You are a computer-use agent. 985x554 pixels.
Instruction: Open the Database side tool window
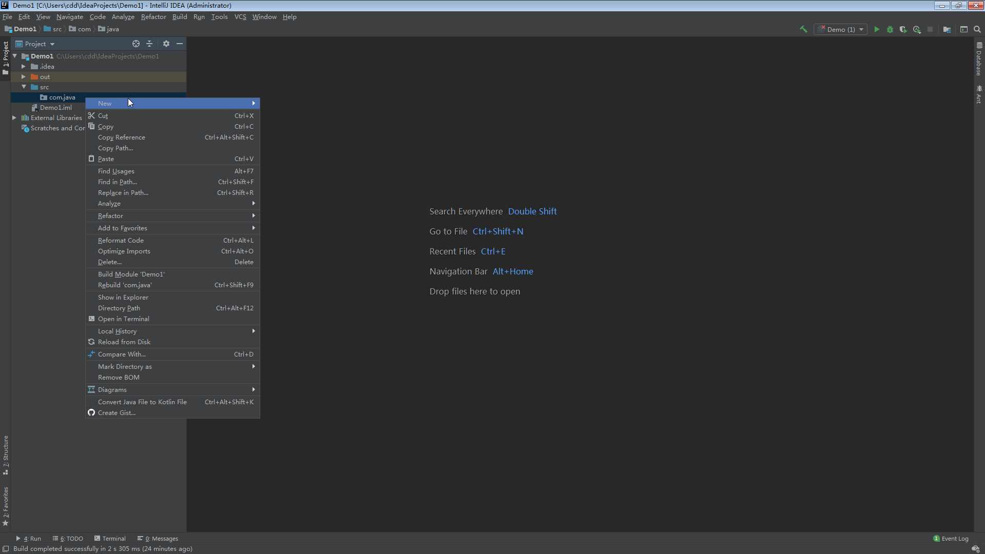pos(979,59)
